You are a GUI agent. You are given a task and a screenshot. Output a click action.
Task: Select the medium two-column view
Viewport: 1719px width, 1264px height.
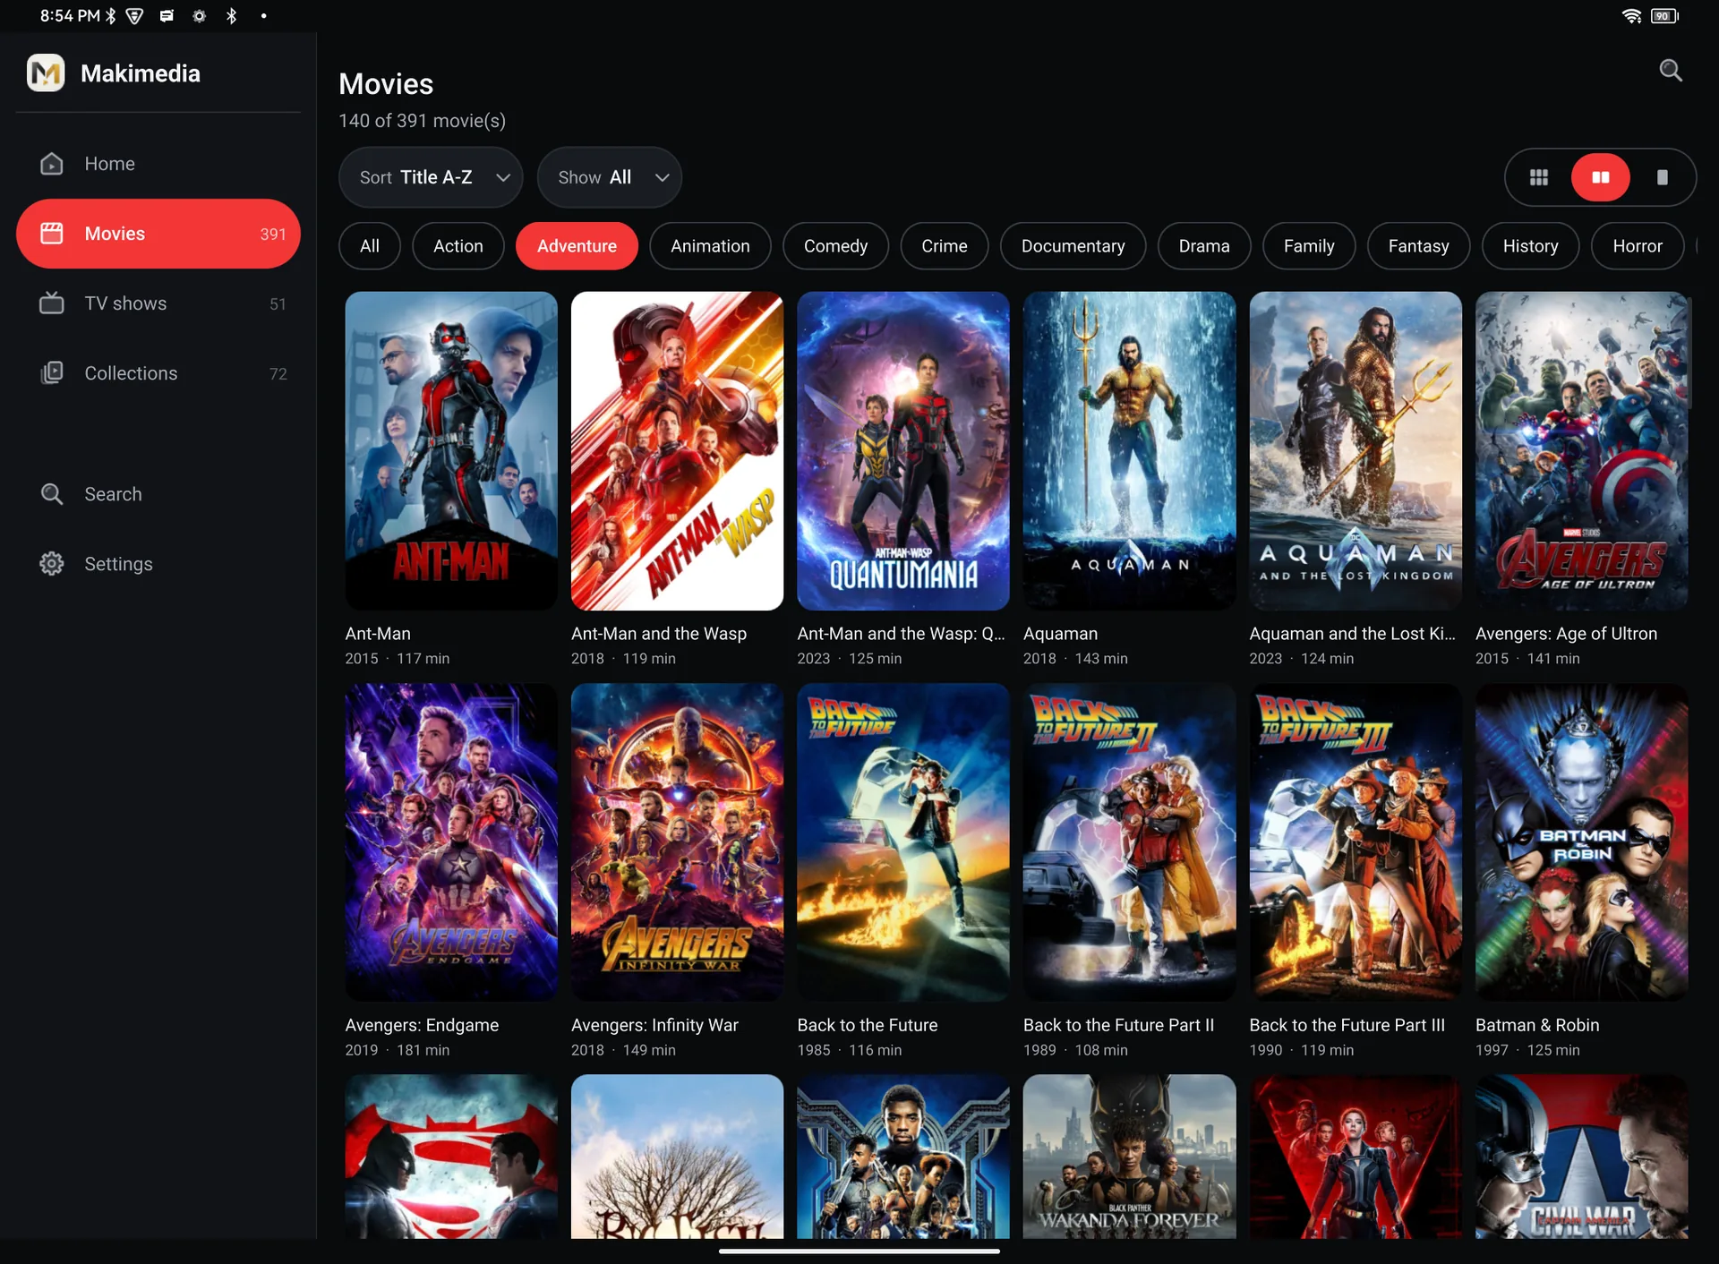tap(1601, 177)
